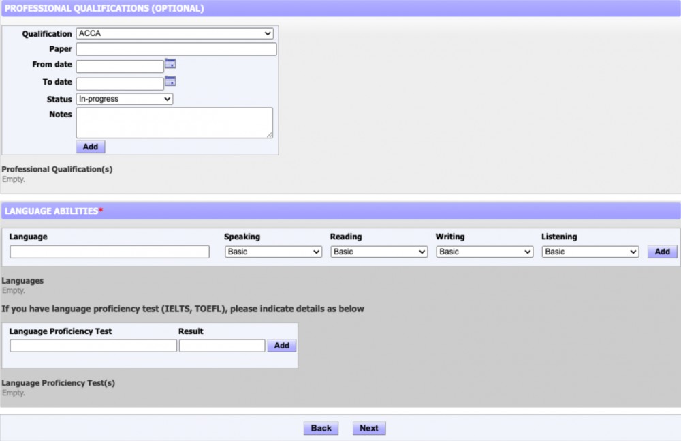The width and height of the screenshot is (681, 441).
Task: Click the Paper text field
Action: click(x=176, y=49)
